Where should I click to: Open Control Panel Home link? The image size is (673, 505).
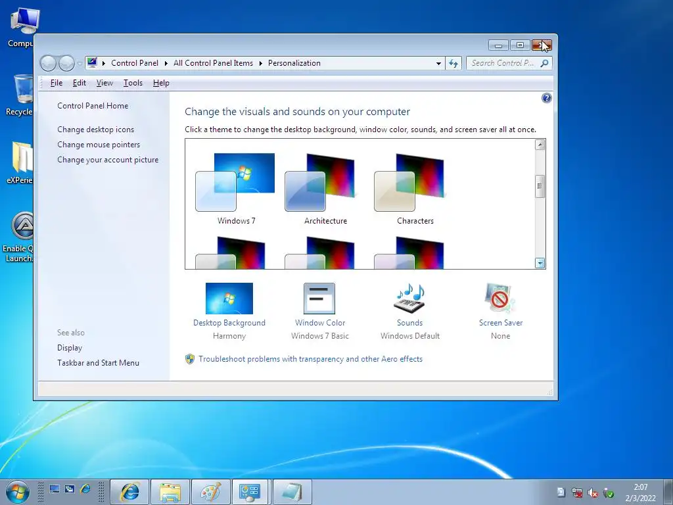[93, 106]
